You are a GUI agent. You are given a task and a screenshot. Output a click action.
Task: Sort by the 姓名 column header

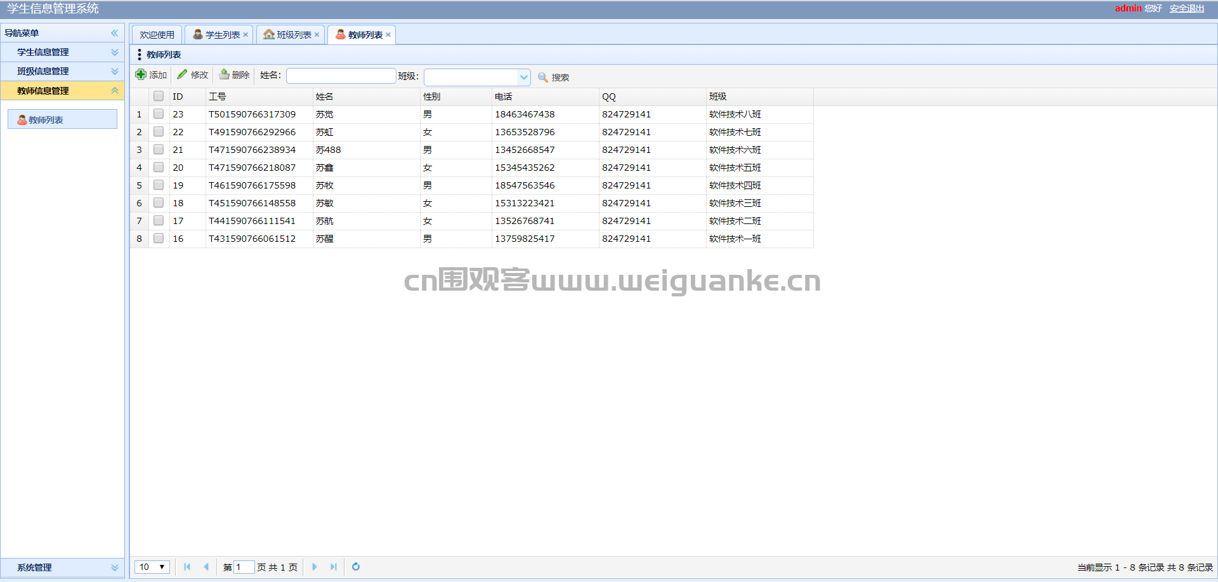[366, 96]
